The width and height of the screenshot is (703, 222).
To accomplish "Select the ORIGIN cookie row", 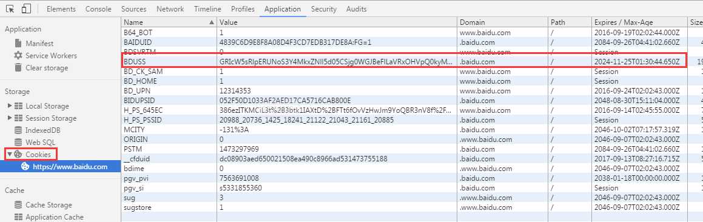I will (x=412, y=139).
